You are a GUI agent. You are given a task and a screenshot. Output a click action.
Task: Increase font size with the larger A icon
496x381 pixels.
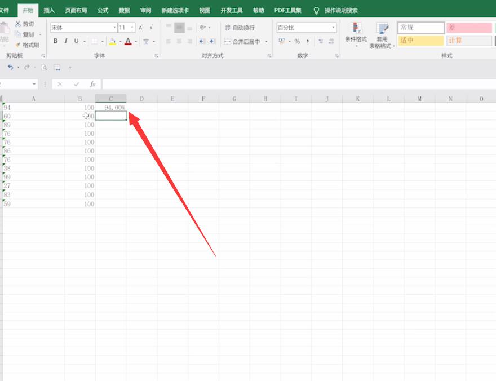(x=141, y=28)
